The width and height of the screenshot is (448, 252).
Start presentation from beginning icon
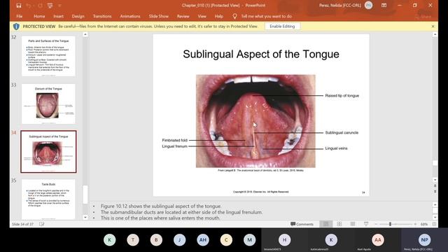click(50, 6)
